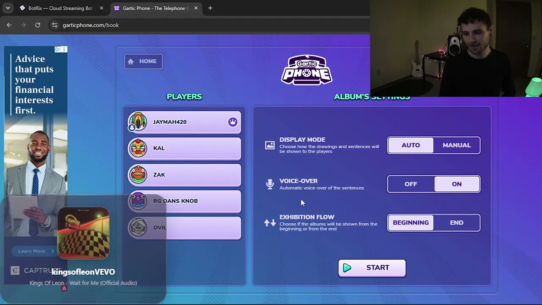
Task: Go forward with the browser arrow
Action: click(x=23, y=25)
